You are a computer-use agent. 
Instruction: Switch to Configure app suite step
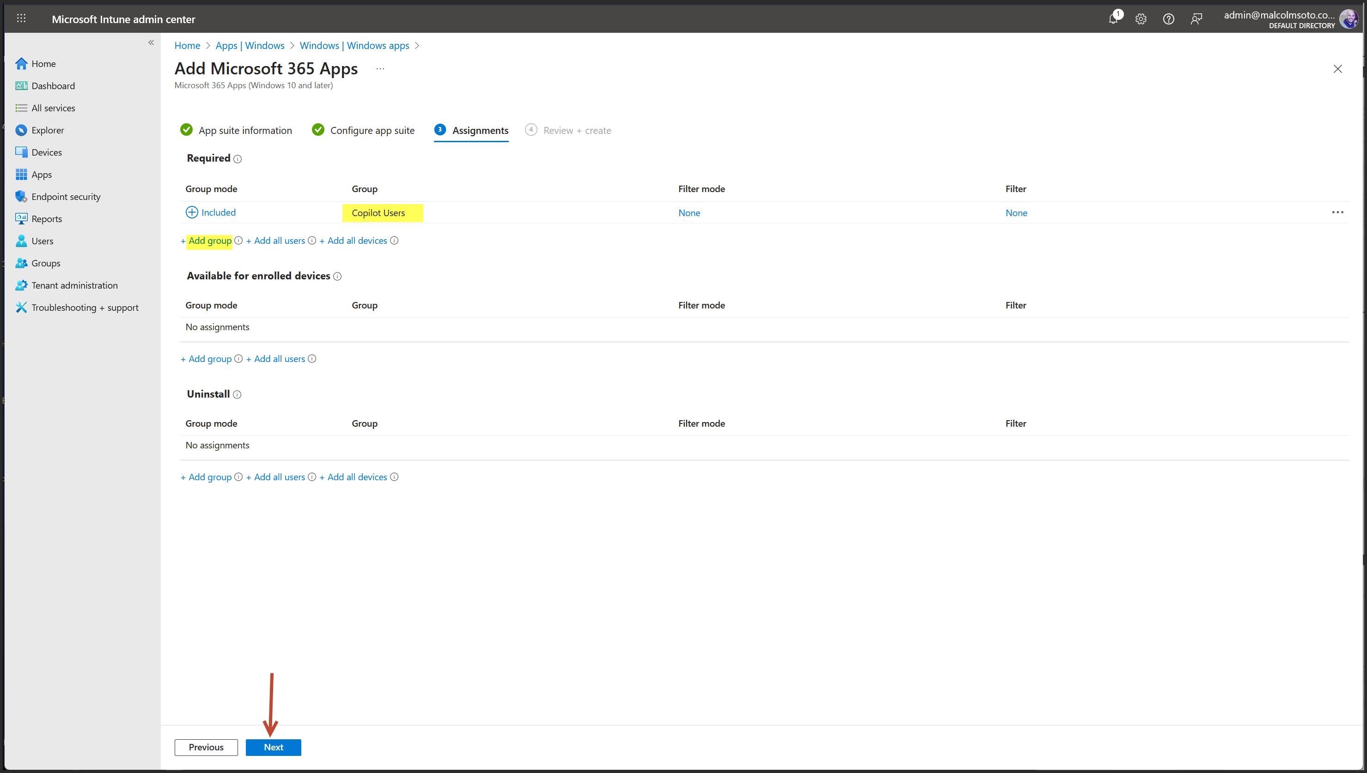[372, 131]
